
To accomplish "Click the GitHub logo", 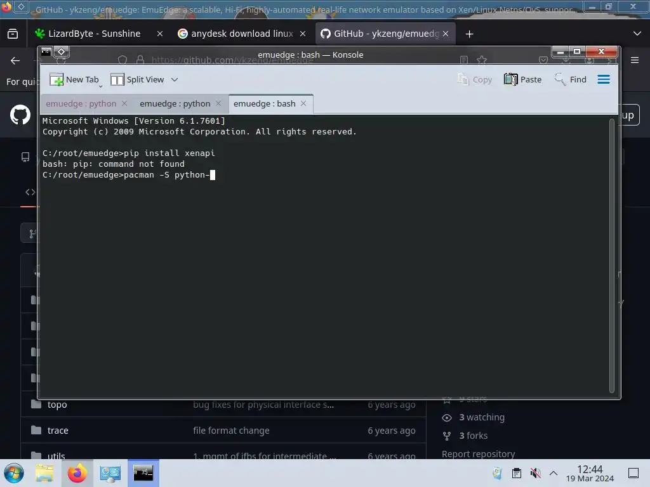I will click(20, 115).
